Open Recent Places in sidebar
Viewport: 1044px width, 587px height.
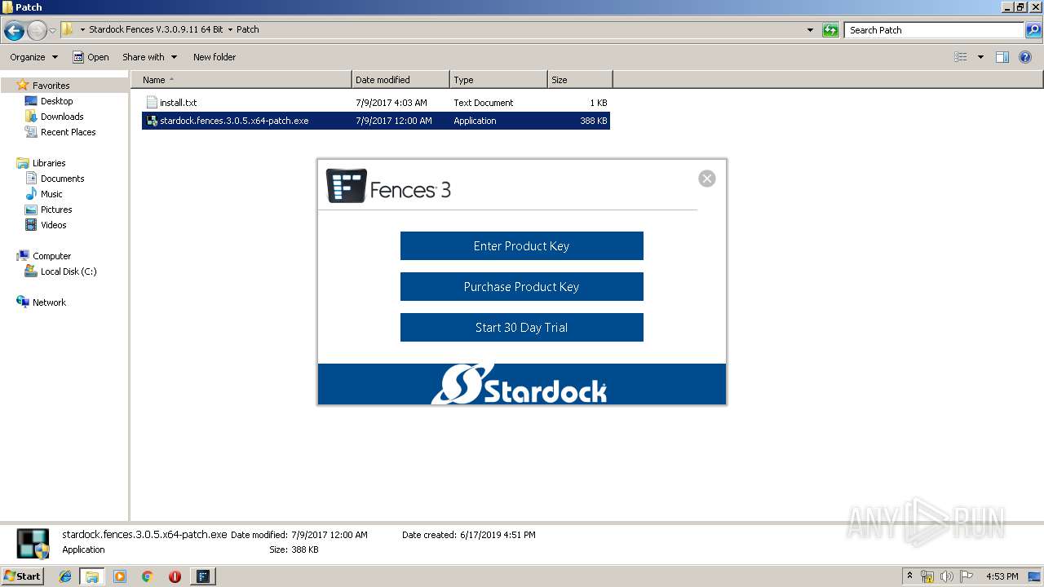[68, 132]
